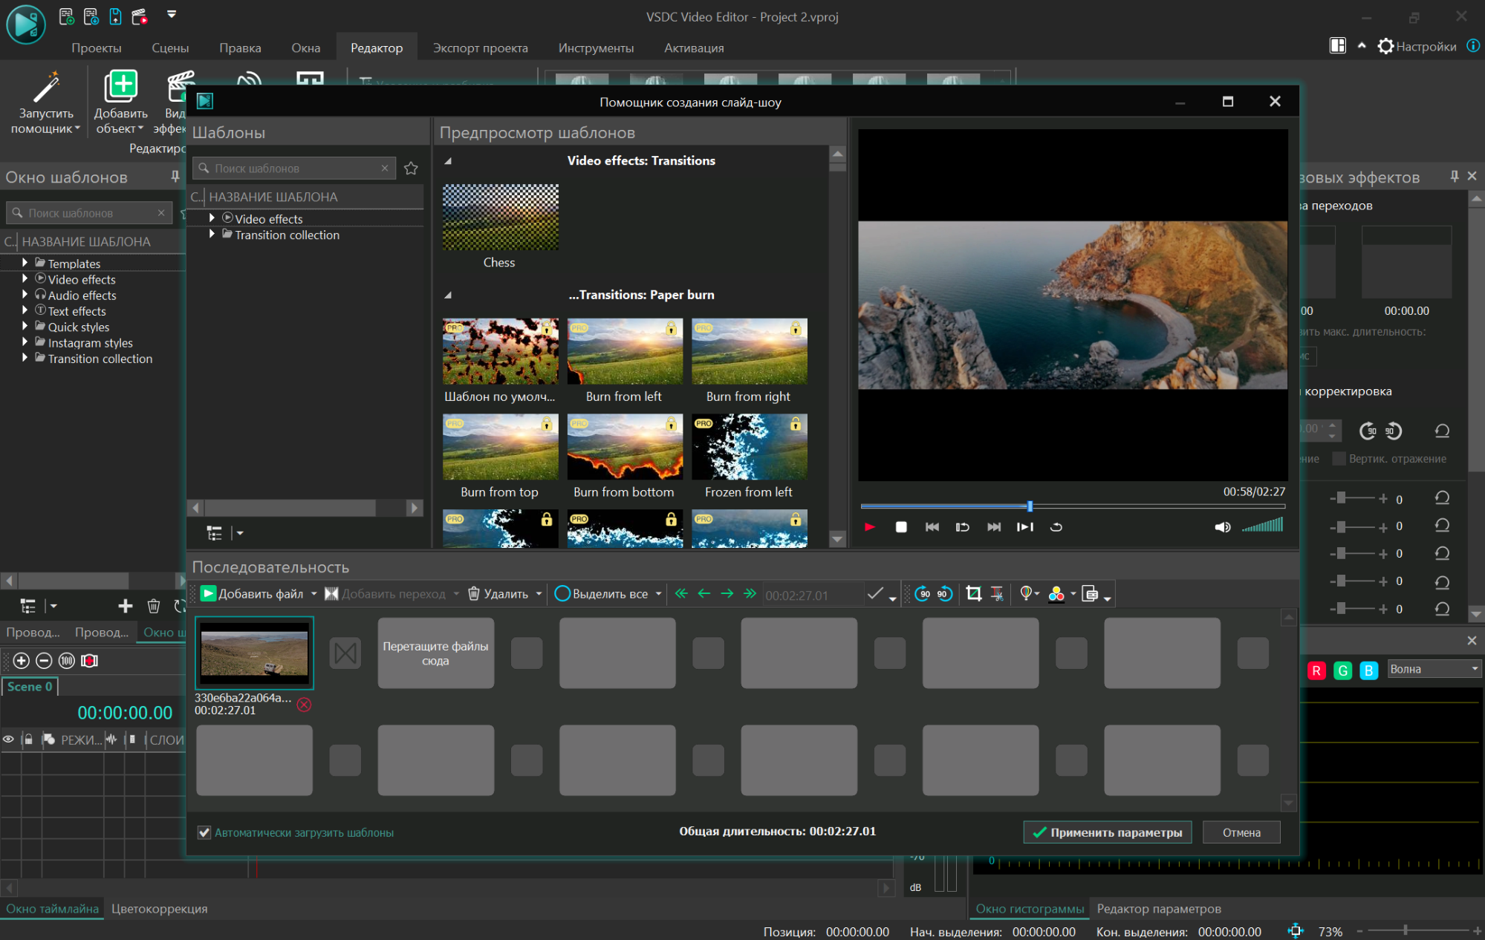The height and width of the screenshot is (940, 1485).
Task: Expand Audio effects in Окно шаблонов tree
Action: pyautogui.click(x=25, y=295)
